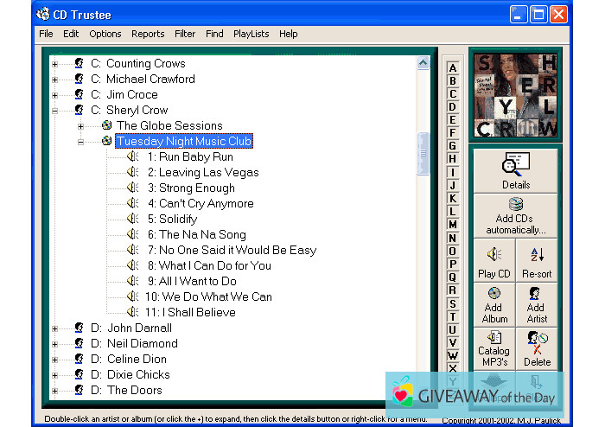Jump to letter S in alphabet index
This screenshot has width=605, height=427.
[x=452, y=303]
